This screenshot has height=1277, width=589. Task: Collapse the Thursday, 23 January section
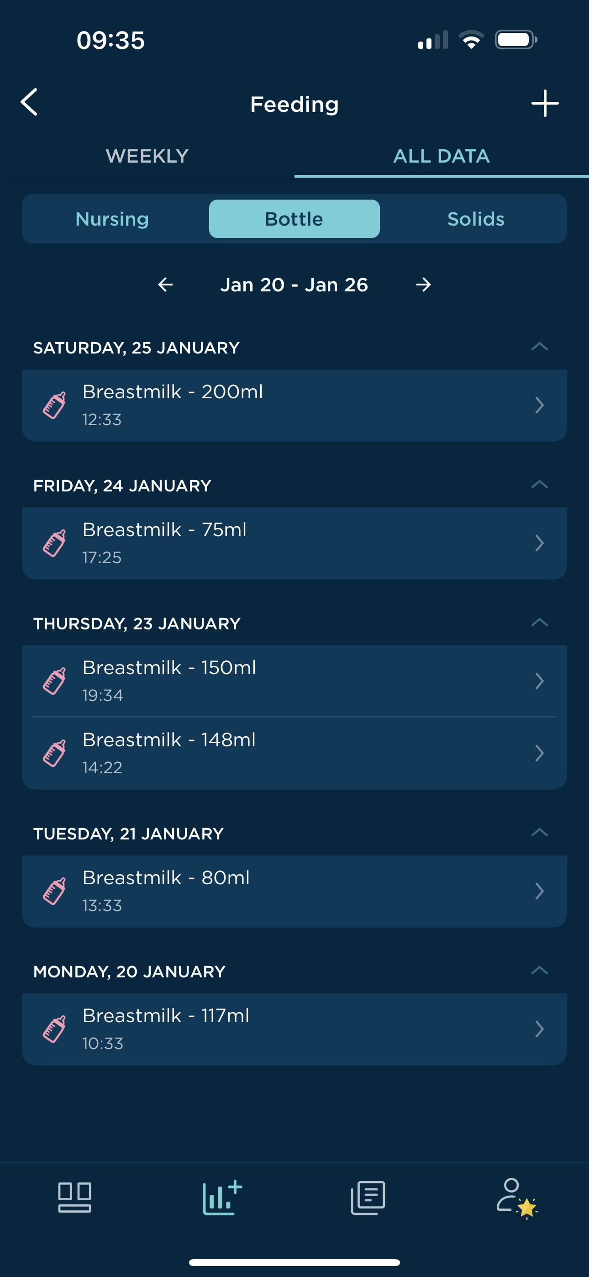539,622
